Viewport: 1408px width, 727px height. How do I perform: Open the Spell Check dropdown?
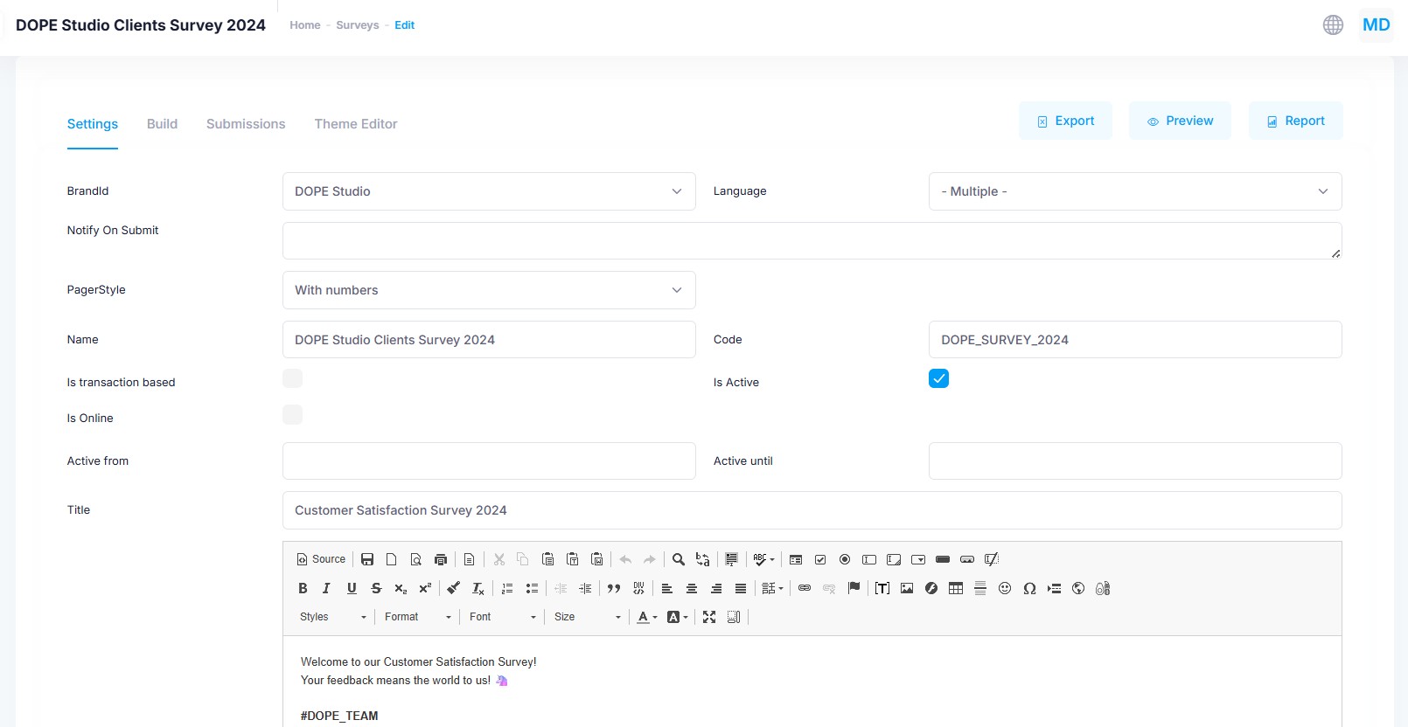coord(763,559)
